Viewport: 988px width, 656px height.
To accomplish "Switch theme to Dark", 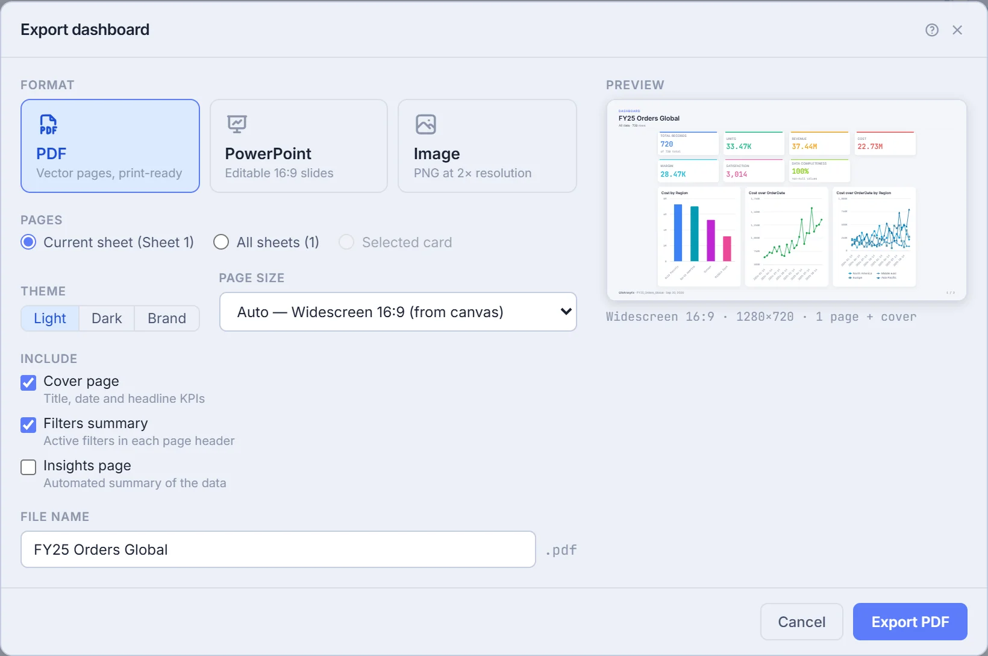I will coord(107,318).
